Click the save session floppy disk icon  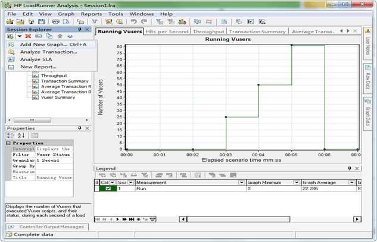pyautogui.click(x=42, y=21)
